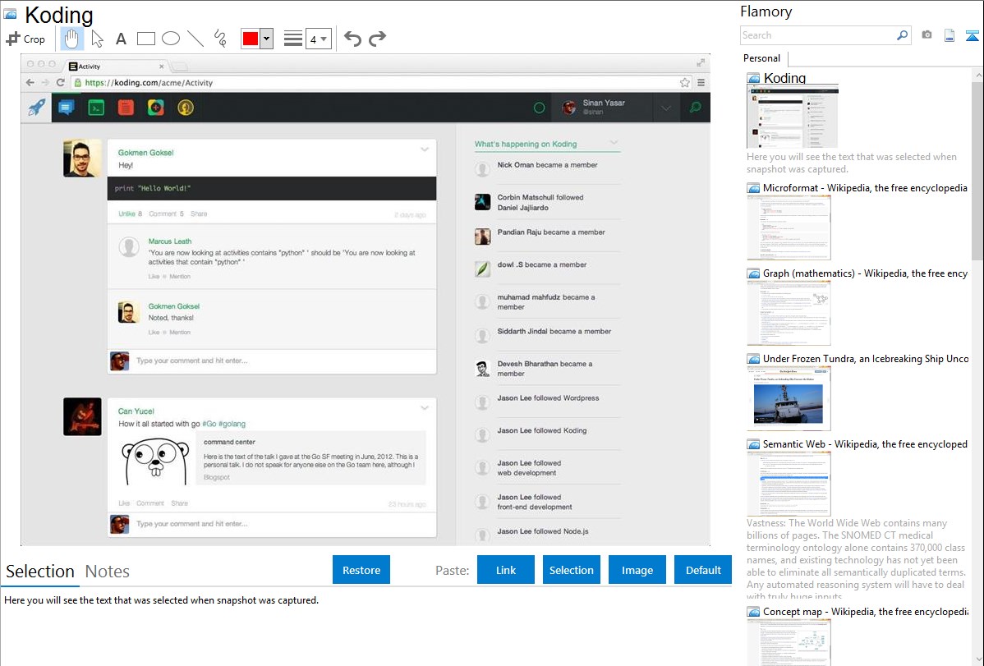
Task: Pick the rectangle shape tool
Action: pyautogui.click(x=146, y=39)
